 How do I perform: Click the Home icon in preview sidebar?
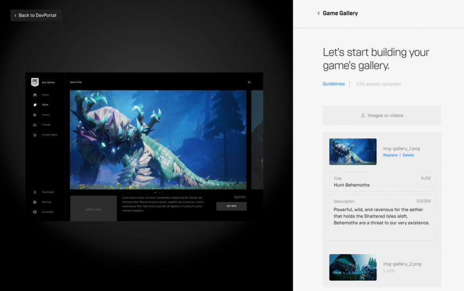tap(35, 95)
